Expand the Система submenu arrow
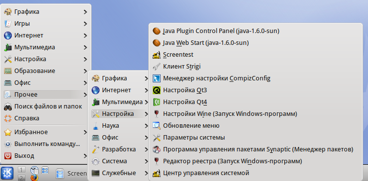Screen dimensions: 368x181 coord(146,161)
